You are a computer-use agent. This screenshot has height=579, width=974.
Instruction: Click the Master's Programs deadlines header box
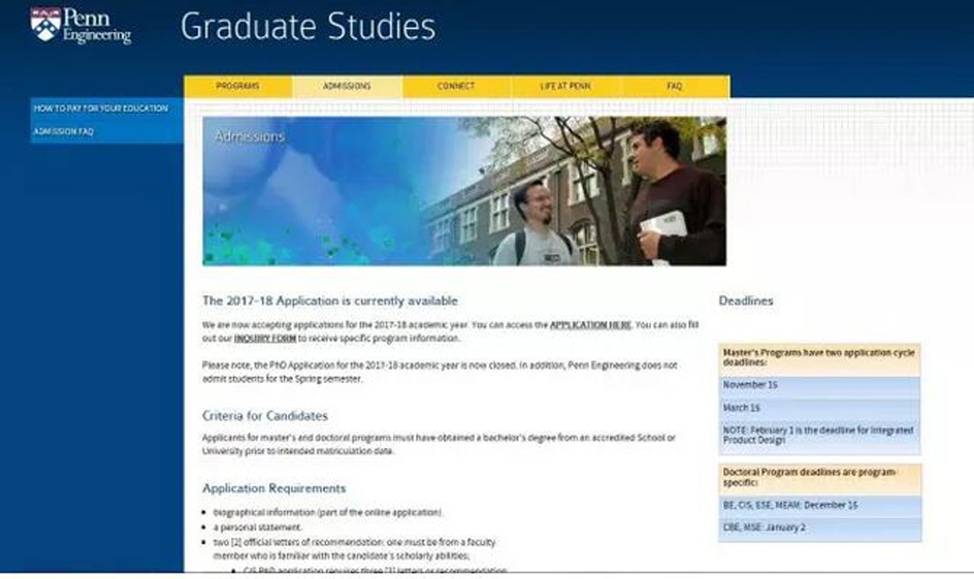820,358
